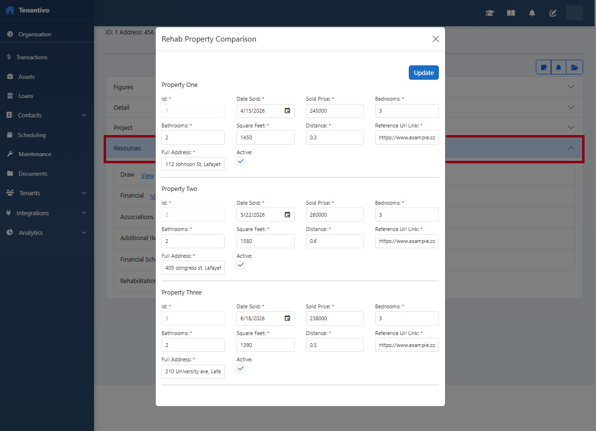Click Property One Date Sold field

[x=266, y=111]
